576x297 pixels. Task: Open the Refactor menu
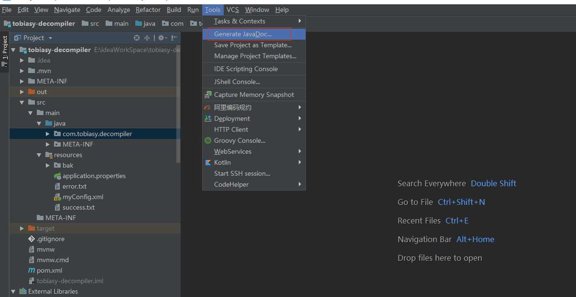coord(148,10)
